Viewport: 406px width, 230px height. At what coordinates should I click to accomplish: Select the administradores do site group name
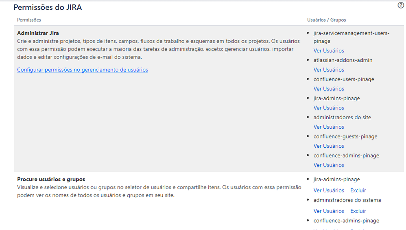click(x=342, y=117)
